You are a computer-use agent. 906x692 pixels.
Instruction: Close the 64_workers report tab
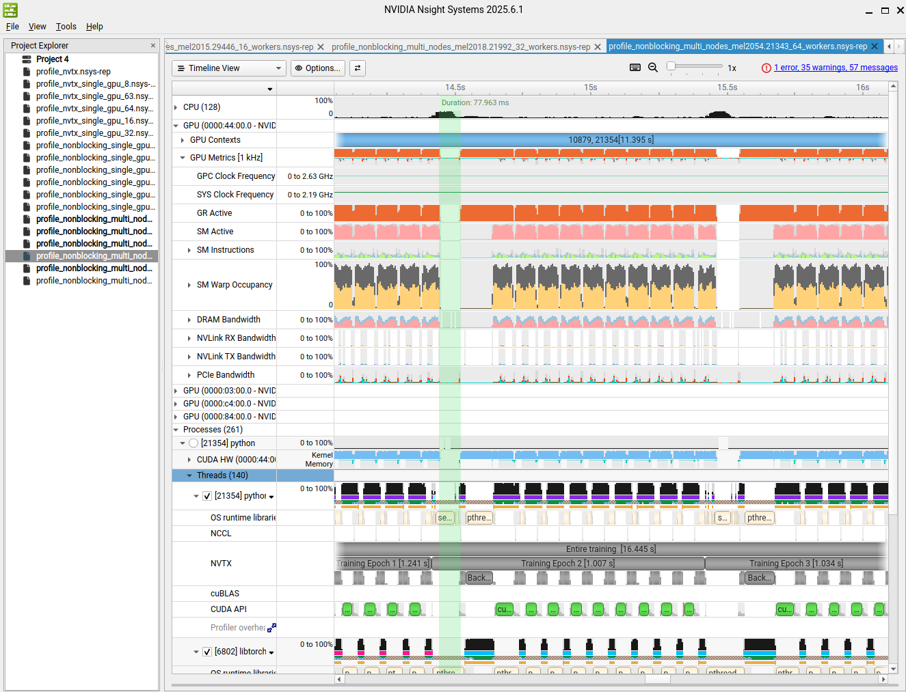click(x=874, y=46)
